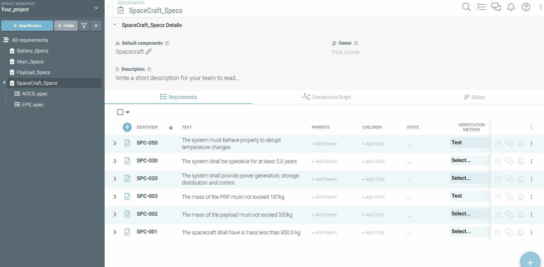Collapse the SpaceCraft_Specs tree node
This screenshot has height=267, width=544.
tap(4, 83)
